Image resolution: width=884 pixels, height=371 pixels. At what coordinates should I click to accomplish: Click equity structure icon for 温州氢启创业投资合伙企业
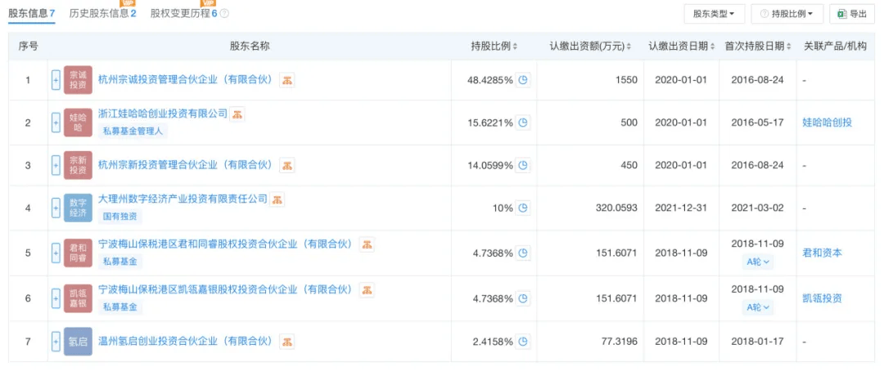[287, 341]
